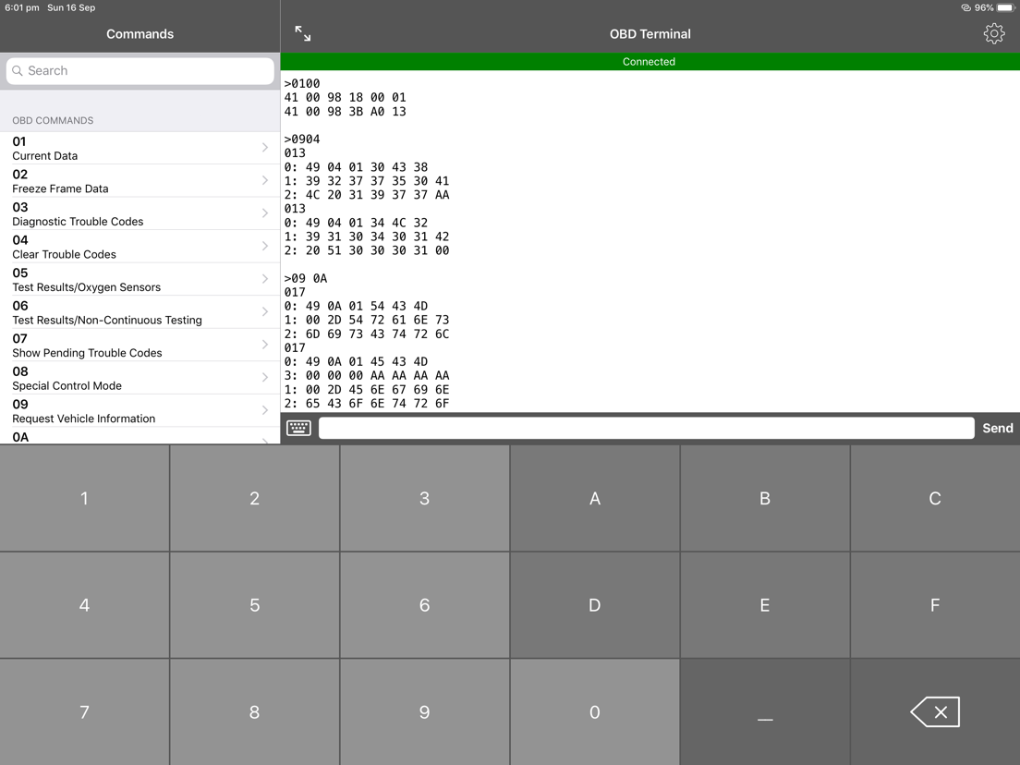1020x765 pixels.
Task: Select the 0A command row
Action: (x=140, y=436)
